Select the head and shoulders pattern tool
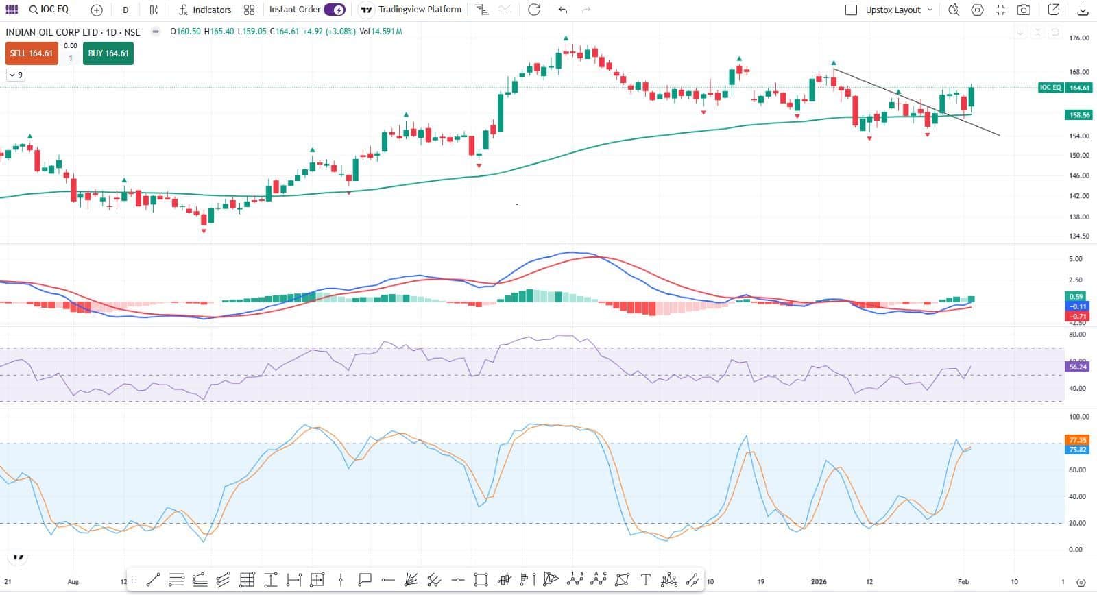1097x595 pixels. pos(669,580)
